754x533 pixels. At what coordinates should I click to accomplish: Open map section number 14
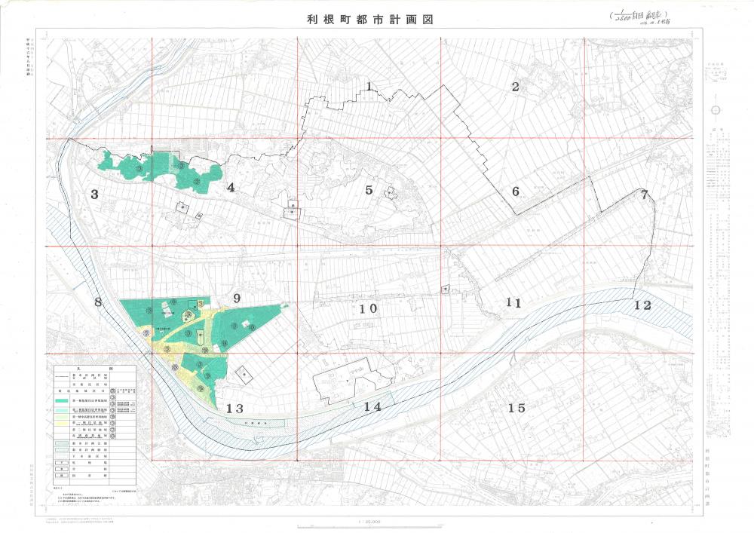(x=372, y=407)
